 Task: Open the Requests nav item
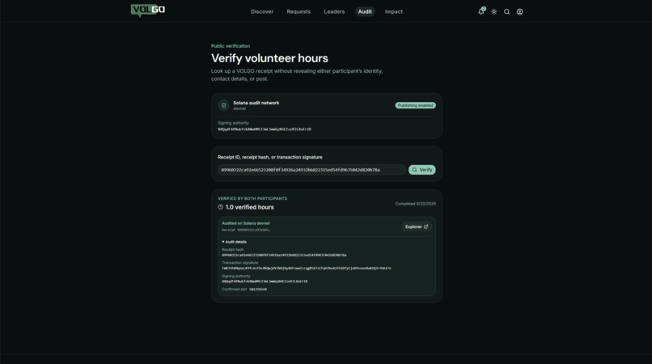[x=298, y=11]
